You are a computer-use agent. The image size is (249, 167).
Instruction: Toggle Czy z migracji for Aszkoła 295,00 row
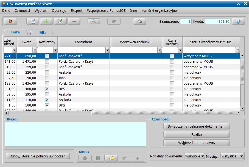[172, 94]
